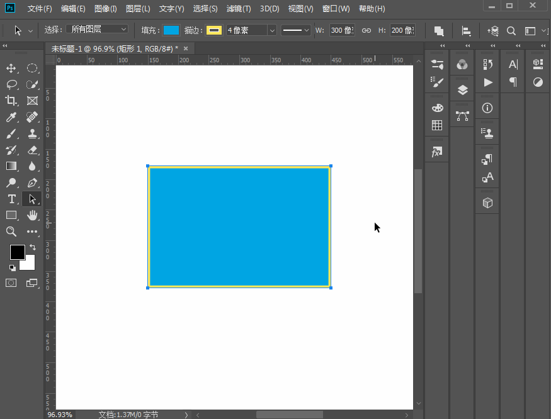The height and width of the screenshot is (419, 551).
Task: Click the black foreground color swatch
Action: pos(17,252)
